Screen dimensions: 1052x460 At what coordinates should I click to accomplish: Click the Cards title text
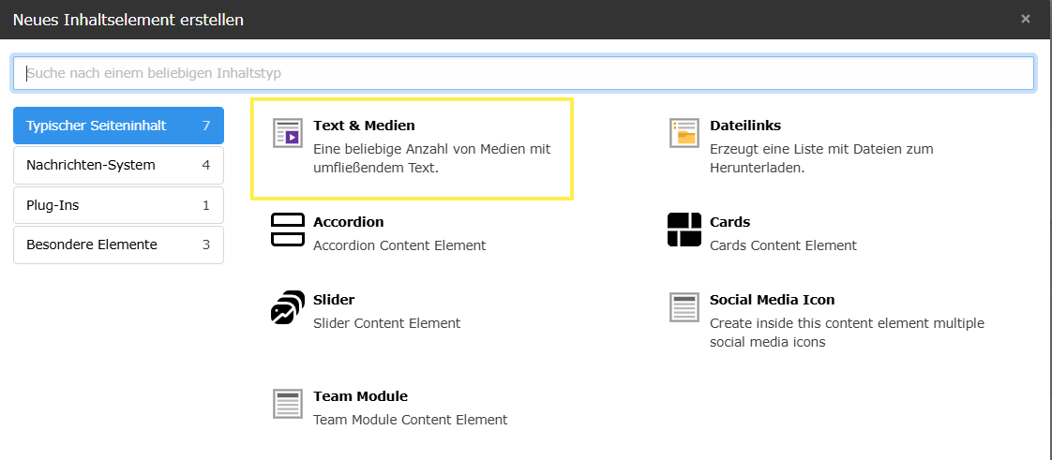pyautogui.click(x=729, y=222)
